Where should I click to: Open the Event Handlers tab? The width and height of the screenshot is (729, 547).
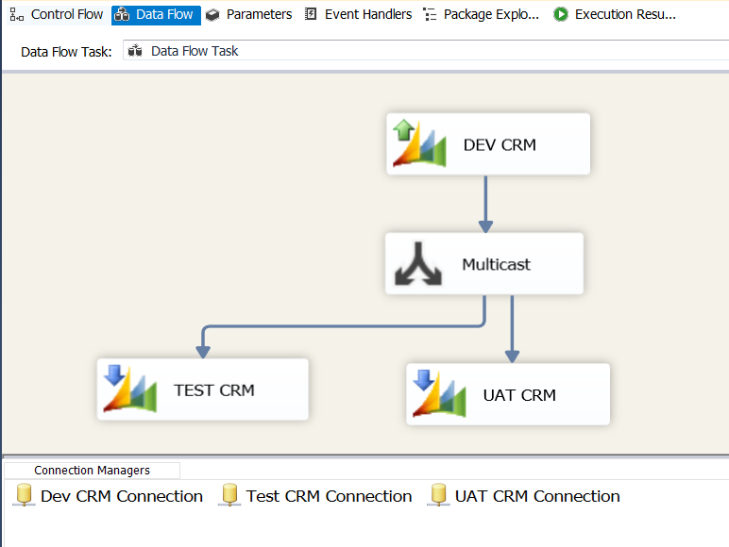358,14
